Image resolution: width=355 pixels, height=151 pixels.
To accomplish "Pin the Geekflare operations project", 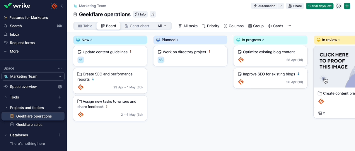I will click(153, 14).
